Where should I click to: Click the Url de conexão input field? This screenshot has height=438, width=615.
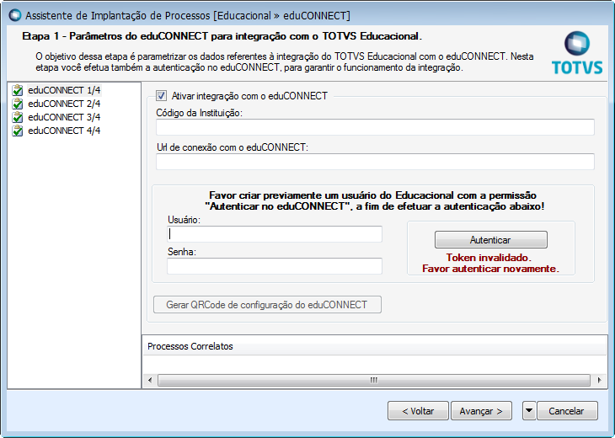coord(375,162)
